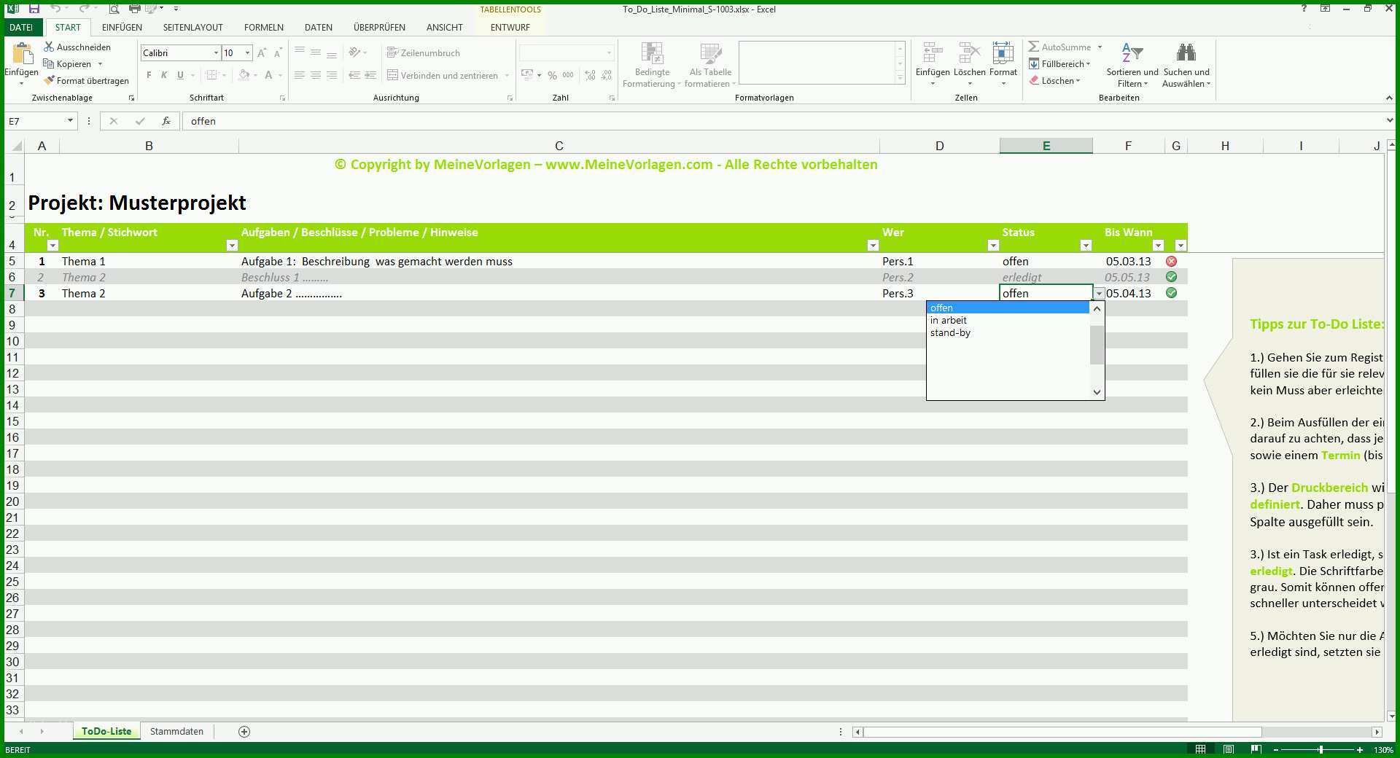Expand the formula bar
Screen dimensions: 1400x758
[x=1390, y=120]
